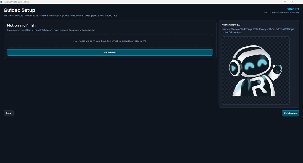Click 'No effects are configured' message
The image size is (303, 163).
click(110, 41)
